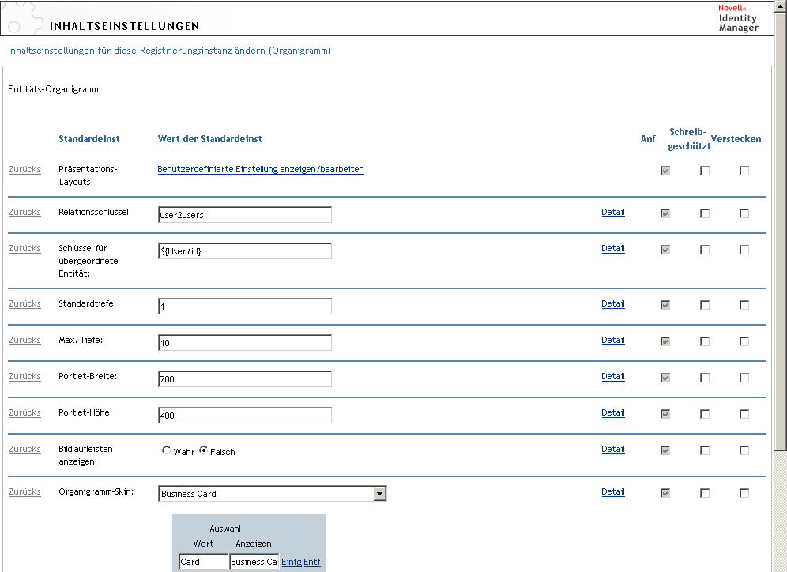Click the Wert field containing Card
This screenshot has width=787, height=572.
pos(203,562)
